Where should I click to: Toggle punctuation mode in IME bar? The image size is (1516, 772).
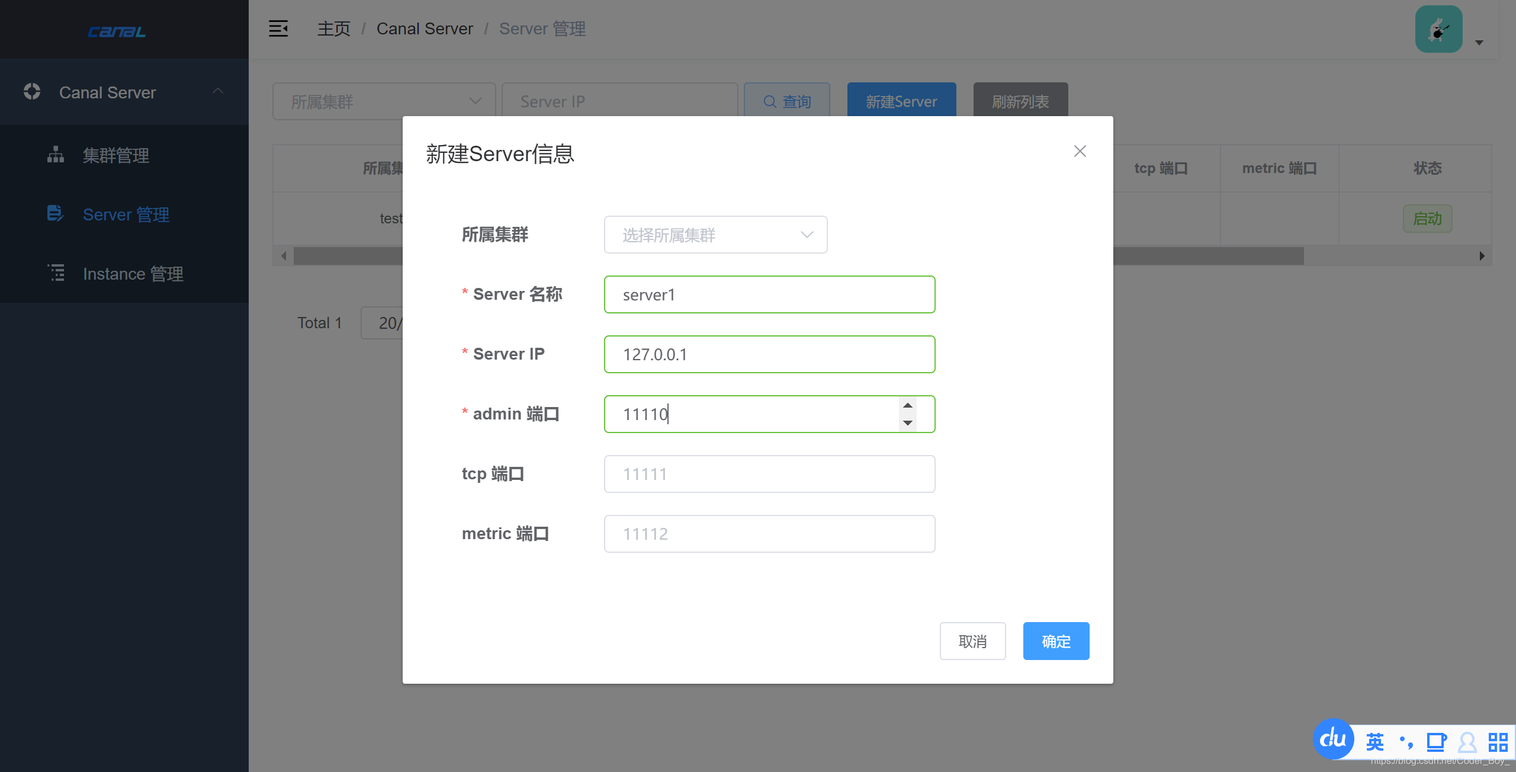1406,742
